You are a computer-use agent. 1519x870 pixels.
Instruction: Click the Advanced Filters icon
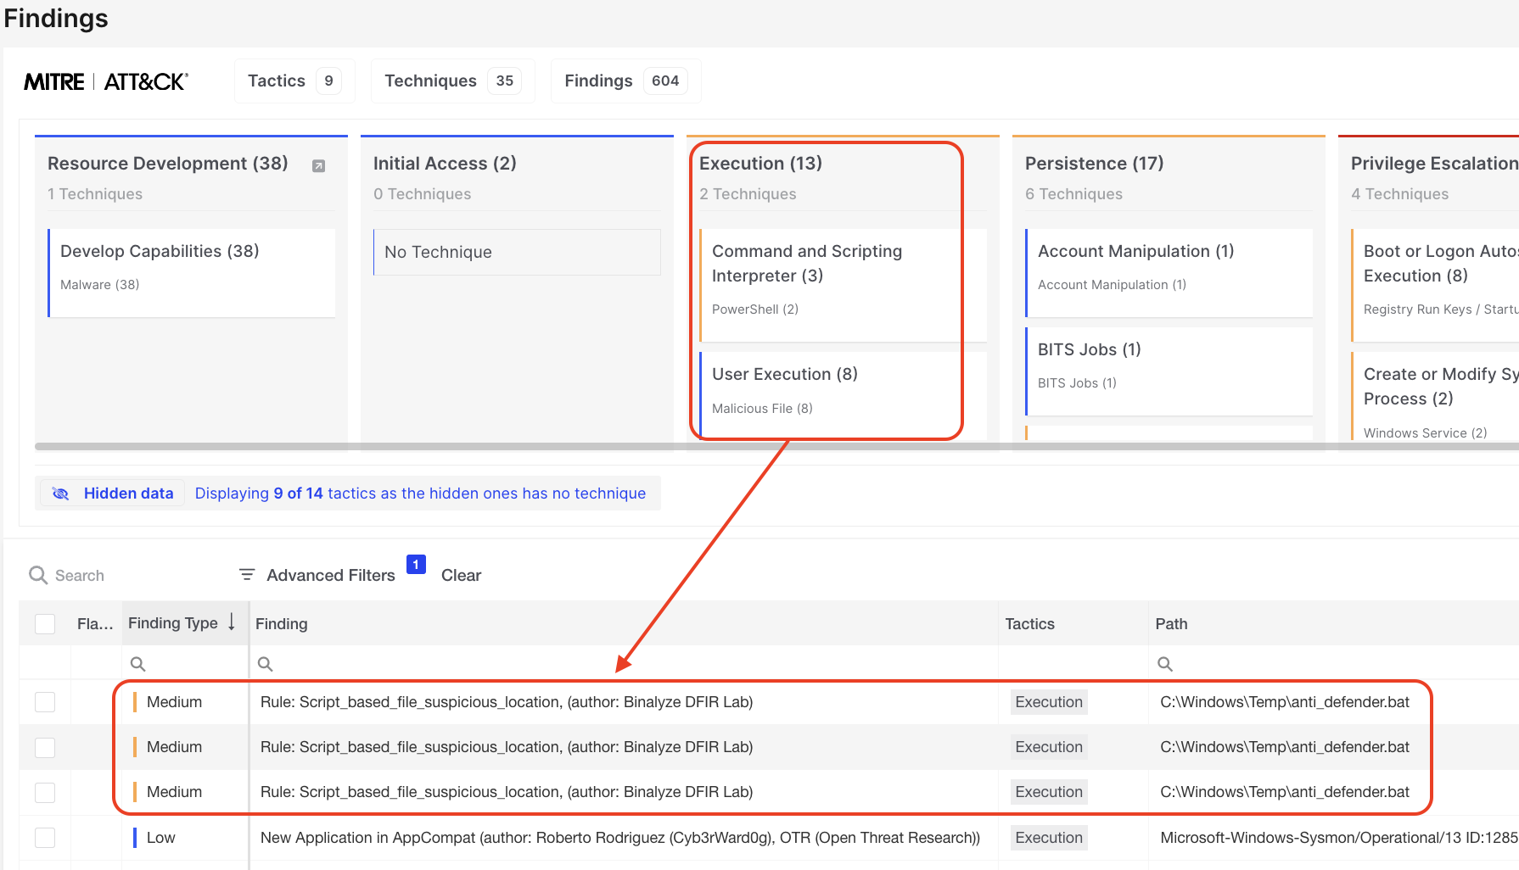tap(247, 575)
